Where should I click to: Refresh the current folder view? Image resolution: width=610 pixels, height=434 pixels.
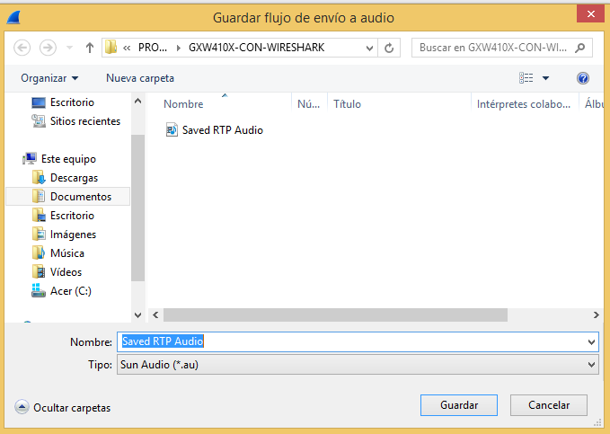pos(389,48)
